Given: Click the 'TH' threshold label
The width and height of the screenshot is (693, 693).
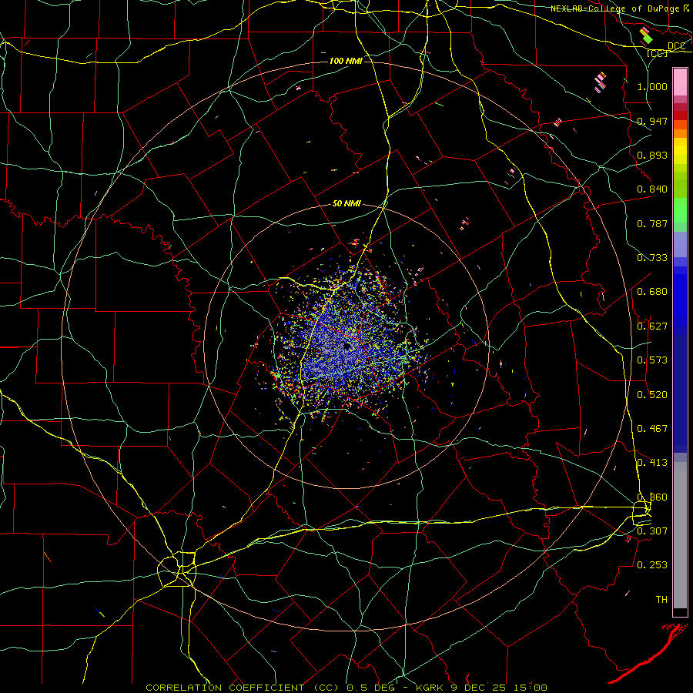Looking at the screenshot, I should [x=661, y=599].
